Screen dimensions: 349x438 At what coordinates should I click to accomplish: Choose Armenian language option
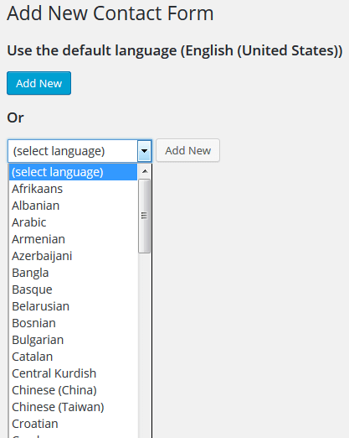[x=74, y=239]
